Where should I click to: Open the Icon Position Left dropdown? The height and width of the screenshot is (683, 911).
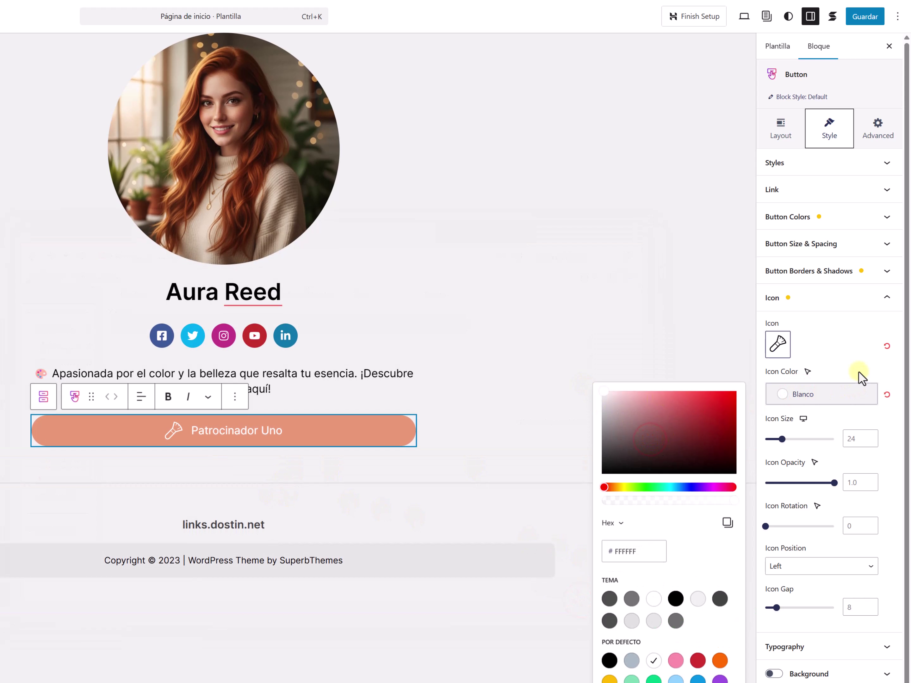tap(821, 566)
